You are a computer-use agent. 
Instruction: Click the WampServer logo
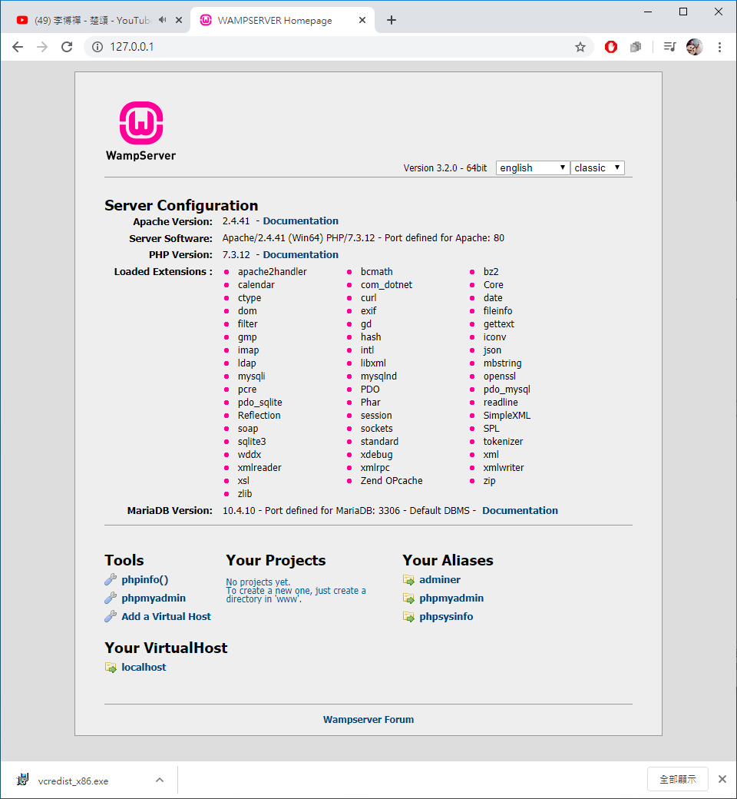(141, 131)
